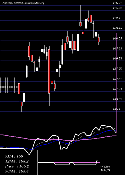Select the last red candle near 166.55
Viewport: 125px width, 175px height.
click(x=98, y=40)
